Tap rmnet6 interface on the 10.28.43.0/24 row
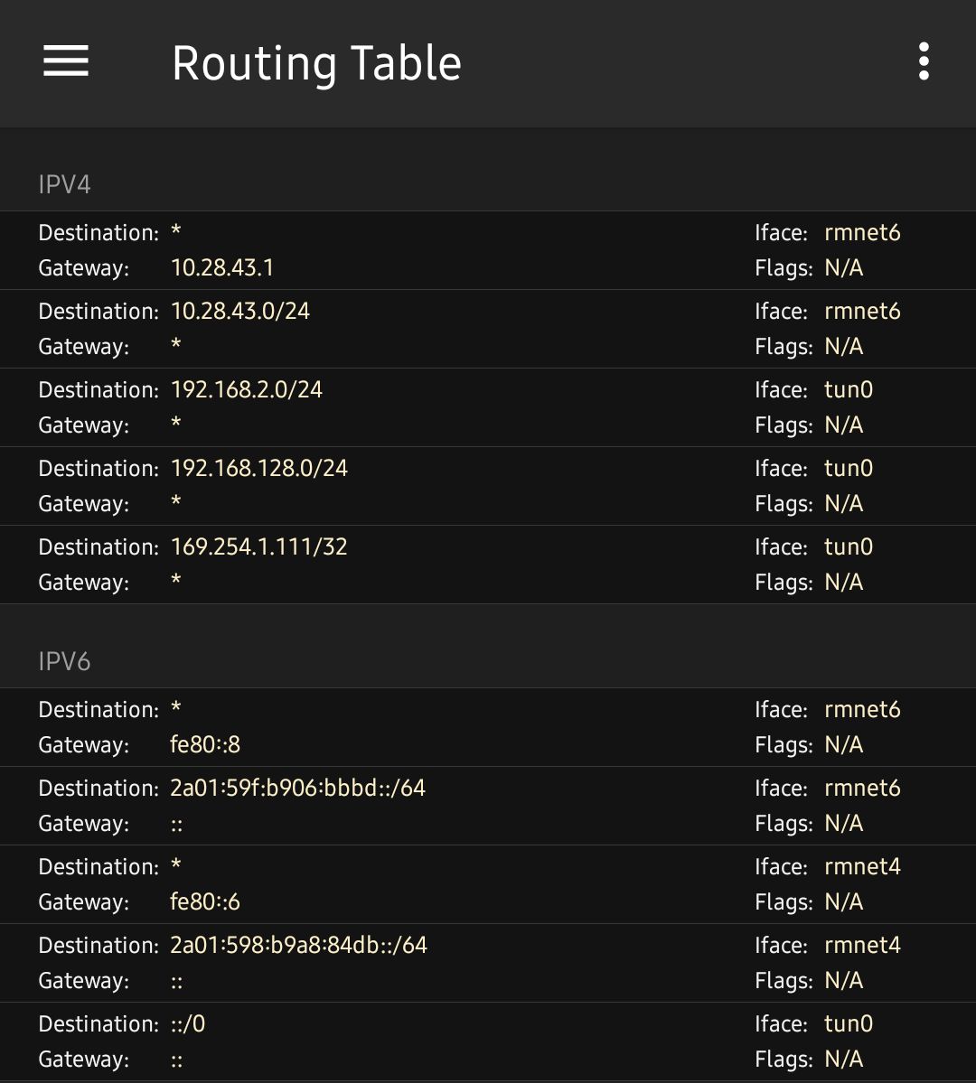The image size is (976, 1083). (862, 312)
